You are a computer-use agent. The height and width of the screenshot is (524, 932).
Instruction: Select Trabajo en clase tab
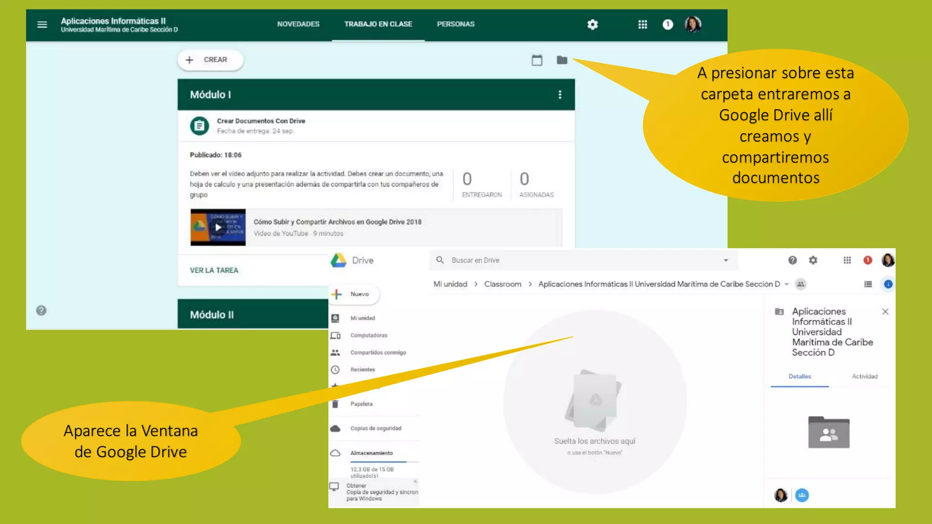coord(378,24)
